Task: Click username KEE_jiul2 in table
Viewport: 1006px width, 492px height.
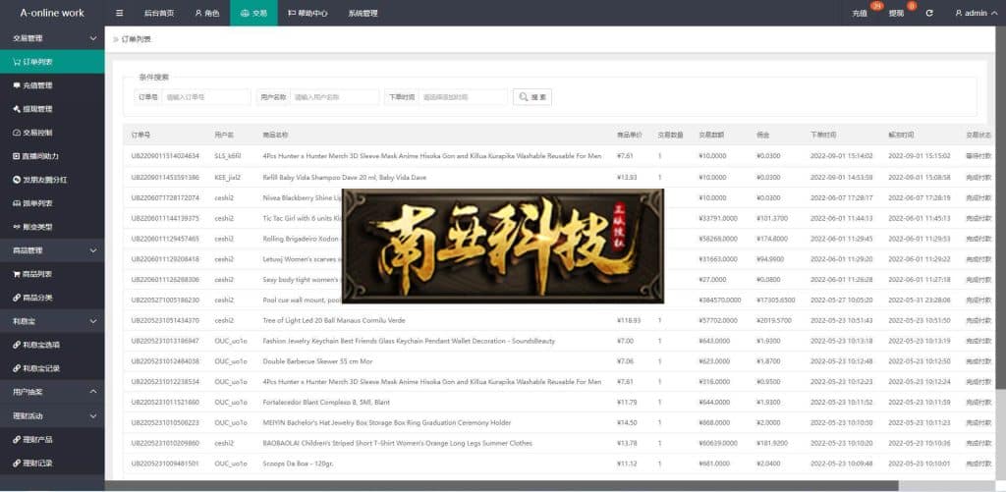Action: 228,177
